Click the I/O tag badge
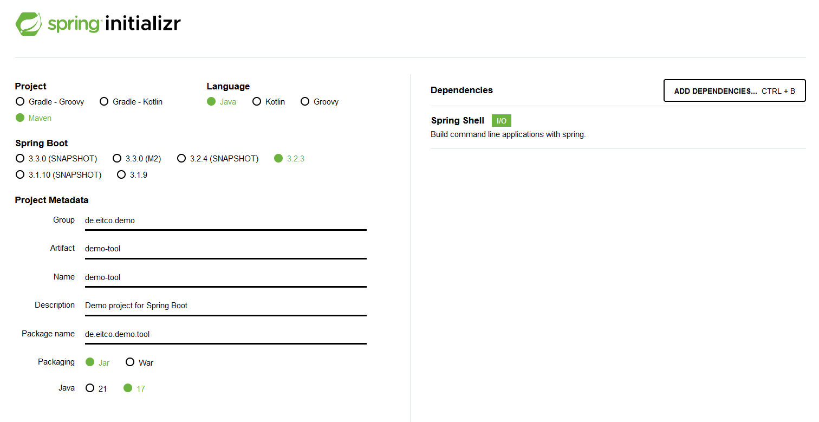Viewport: 819px width, 422px height. point(502,121)
